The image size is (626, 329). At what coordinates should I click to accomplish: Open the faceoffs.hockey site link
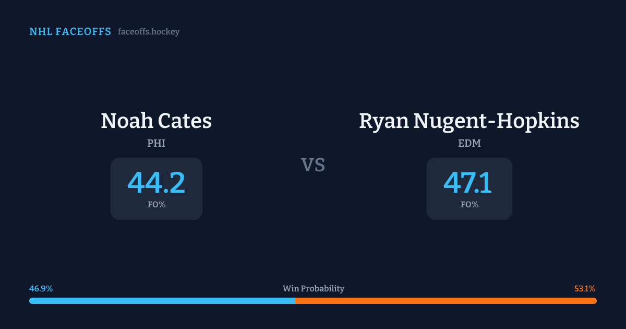click(x=149, y=32)
